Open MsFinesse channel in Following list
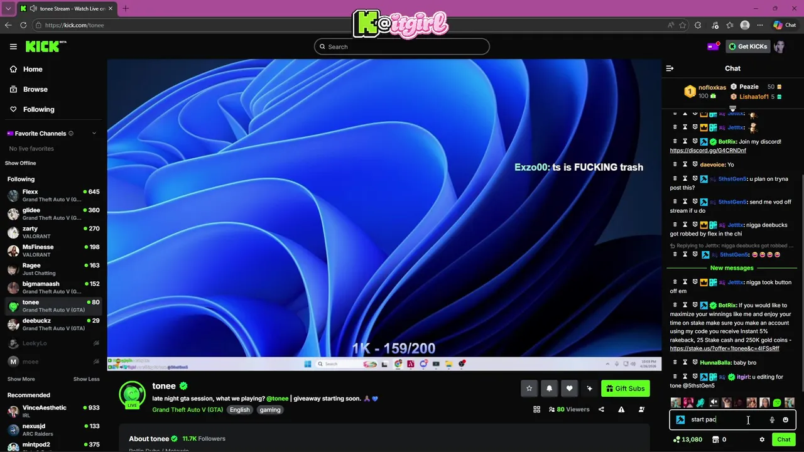804x452 pixels. (x=53, y=250)
